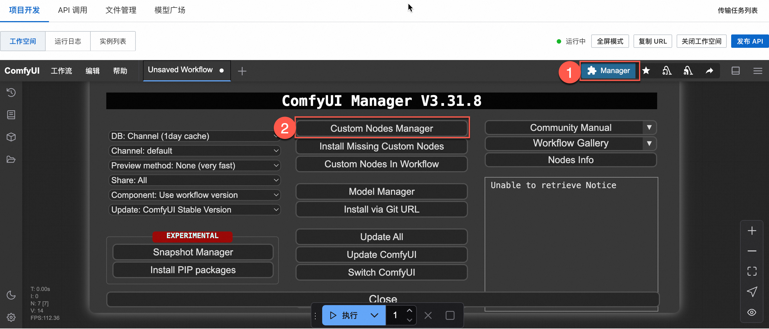Screen dimensions: 769x329
Task: Click Custom Nodes In Workflow
Action: pyautogui.click(x=381, y=164)
